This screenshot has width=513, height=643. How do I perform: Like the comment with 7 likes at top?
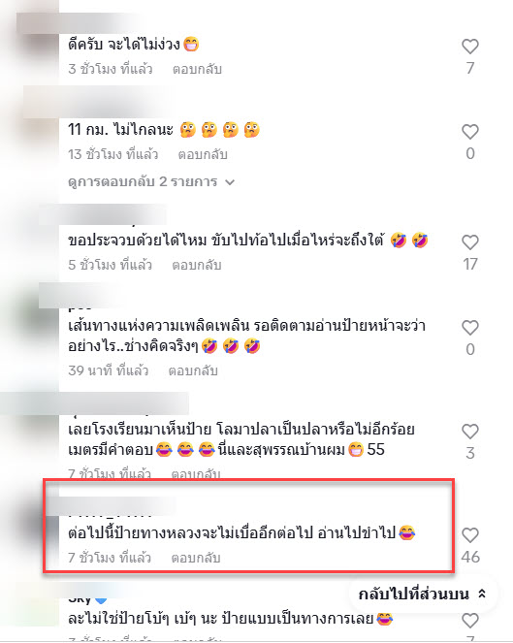[x=470, y=47]
